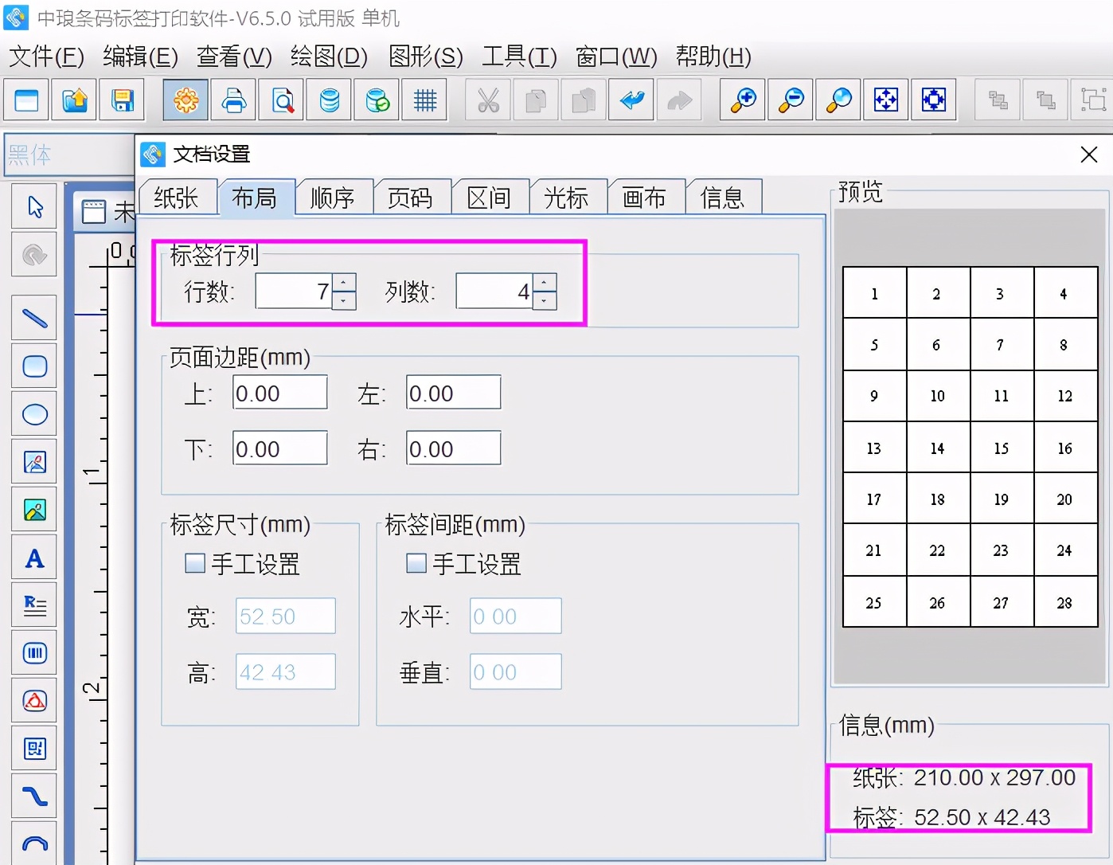Viewport: 1113px width, 865px height.
Task: Switch to the 画布 tab
Action: pyautogui.click(x=644, y=198)
